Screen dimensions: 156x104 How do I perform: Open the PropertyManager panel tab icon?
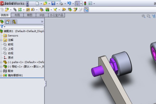(8, 22)
